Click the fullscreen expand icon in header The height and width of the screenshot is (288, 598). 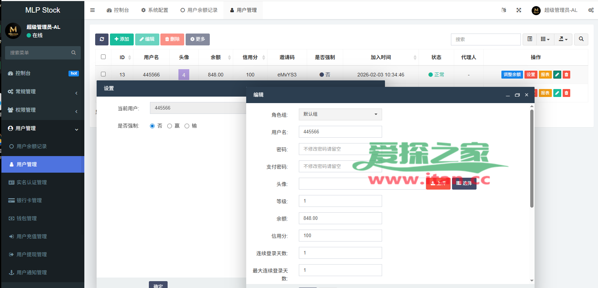coord(519,10)
